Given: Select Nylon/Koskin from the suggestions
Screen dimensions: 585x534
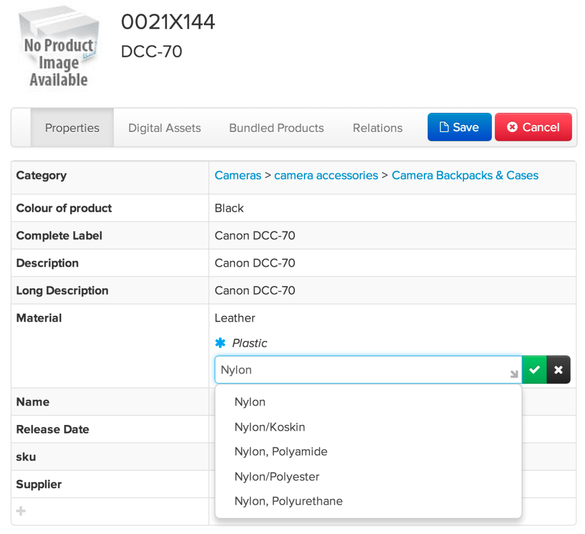Looking at the screenshot, I should point(270,427).
